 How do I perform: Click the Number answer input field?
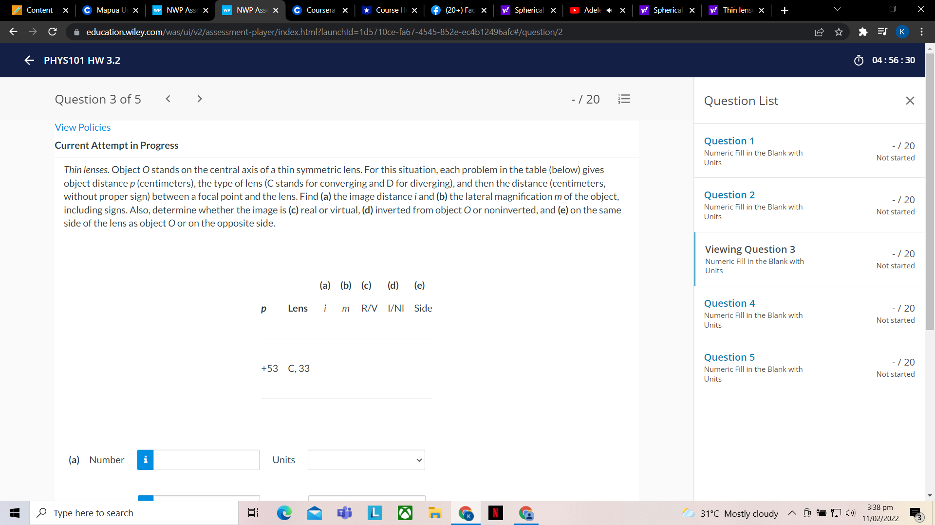(206, 459)
